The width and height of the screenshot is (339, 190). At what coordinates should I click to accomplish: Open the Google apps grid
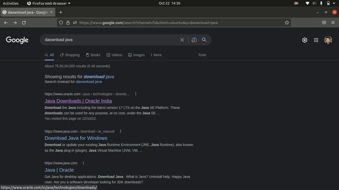(316, 40)
